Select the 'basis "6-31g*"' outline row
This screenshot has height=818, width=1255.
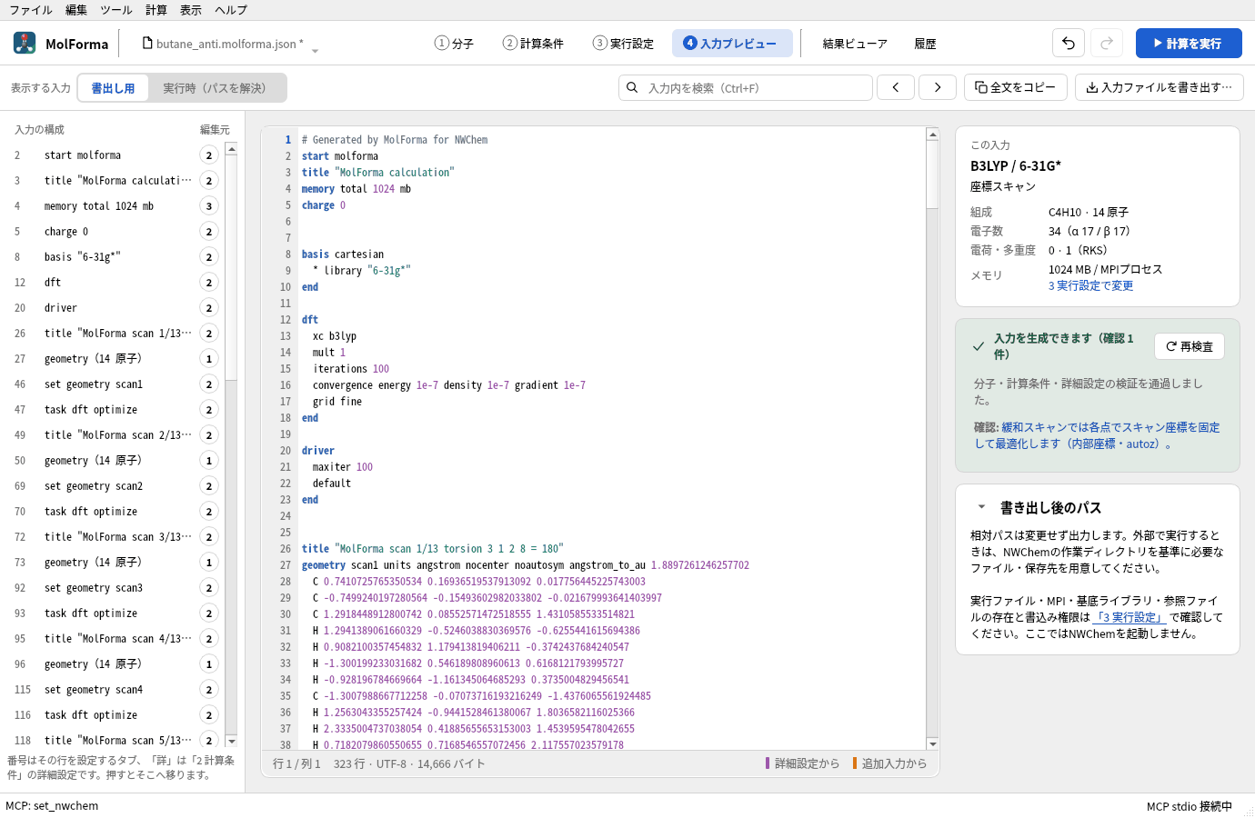(116, 257)
